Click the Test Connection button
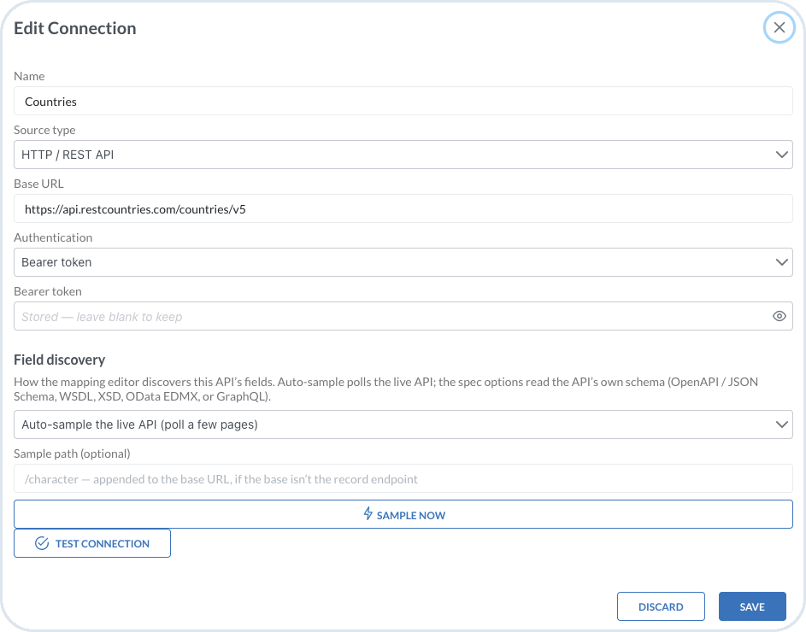This screenshot has width=806, height=632. (x=92, y=543)
